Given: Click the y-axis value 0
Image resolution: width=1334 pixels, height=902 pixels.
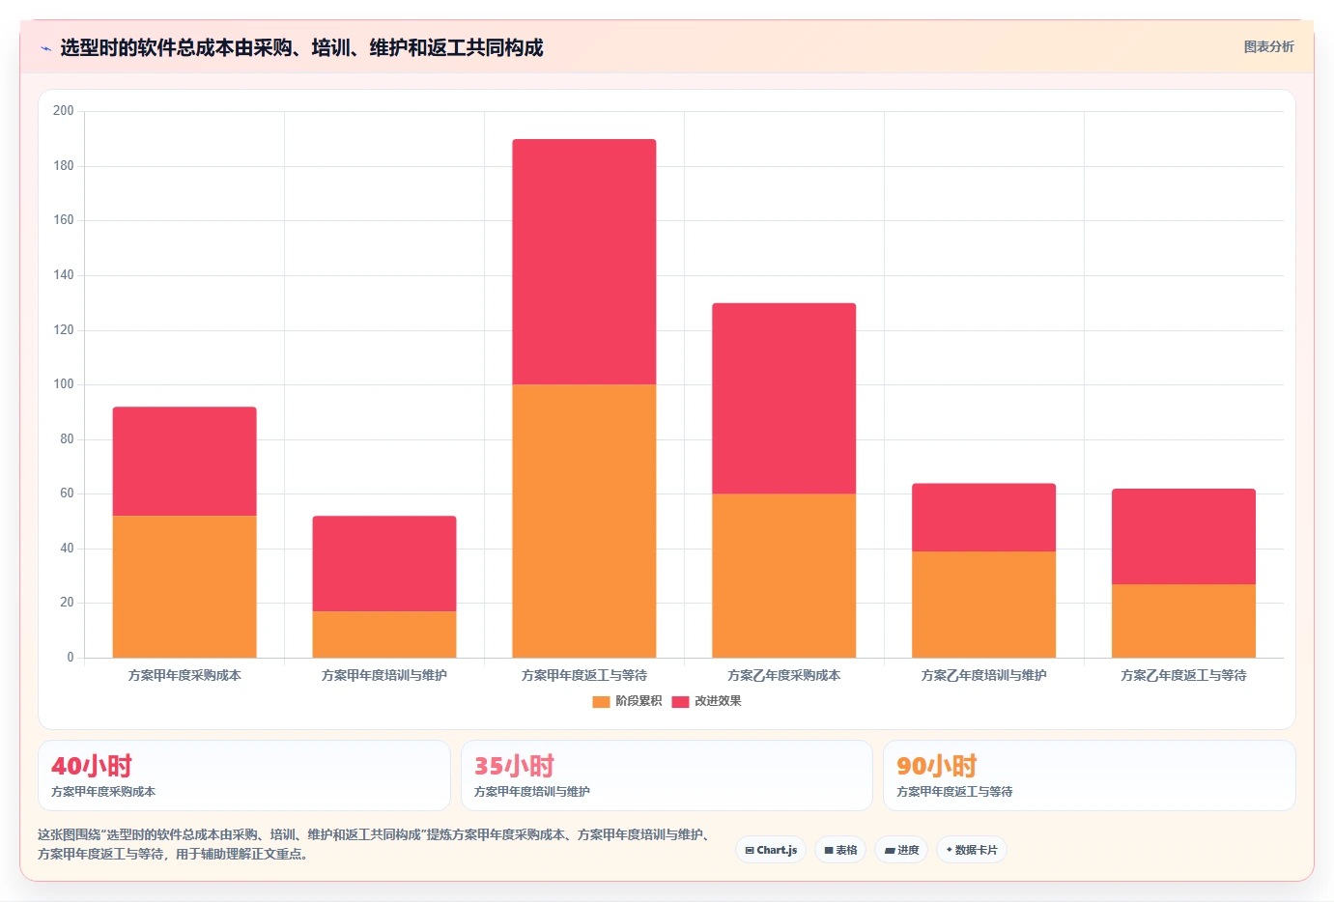Looking at the screenshot, I should (x=70, y=658).
